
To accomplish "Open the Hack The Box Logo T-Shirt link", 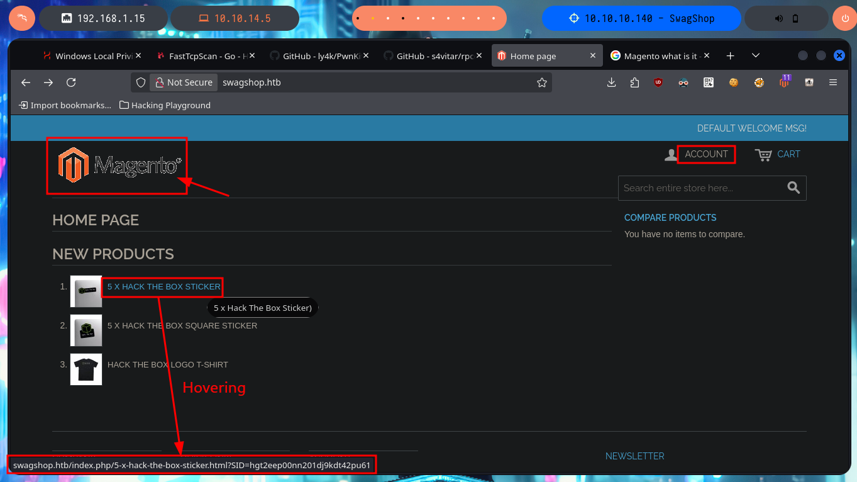I will tap(168, 365).
